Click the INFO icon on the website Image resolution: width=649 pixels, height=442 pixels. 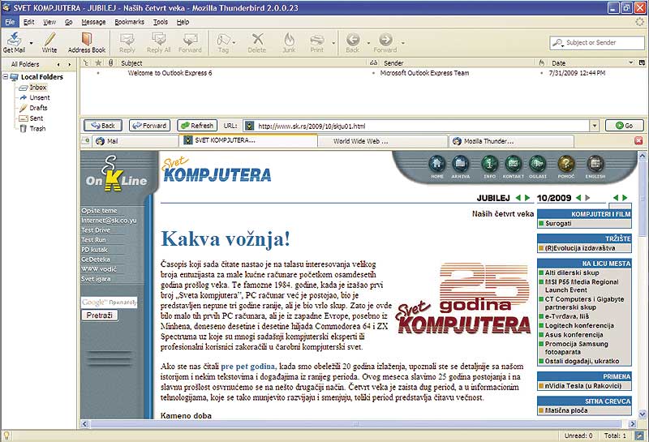pos(489,164)
